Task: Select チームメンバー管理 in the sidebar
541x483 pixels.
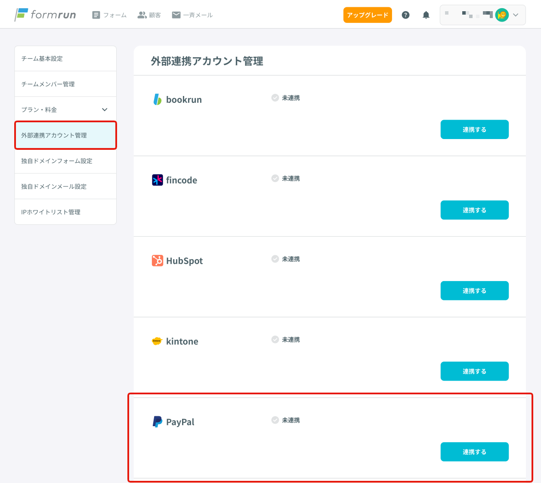Action: click(65, 84)
